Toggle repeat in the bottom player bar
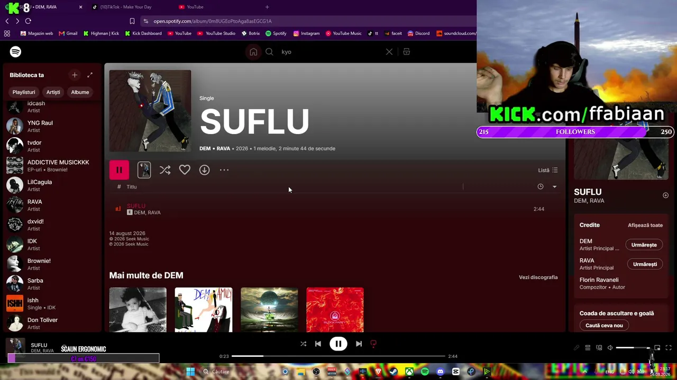The image size is (677, 380). click(x=373, y=344)
